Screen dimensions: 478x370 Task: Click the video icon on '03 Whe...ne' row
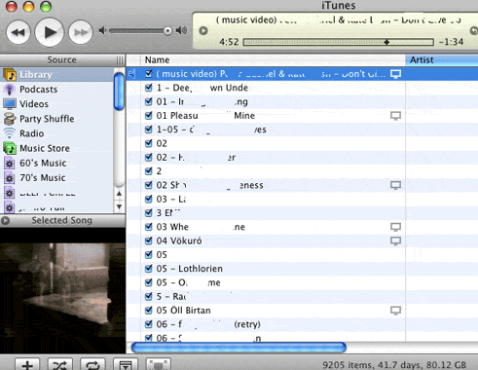click(395, 227)
